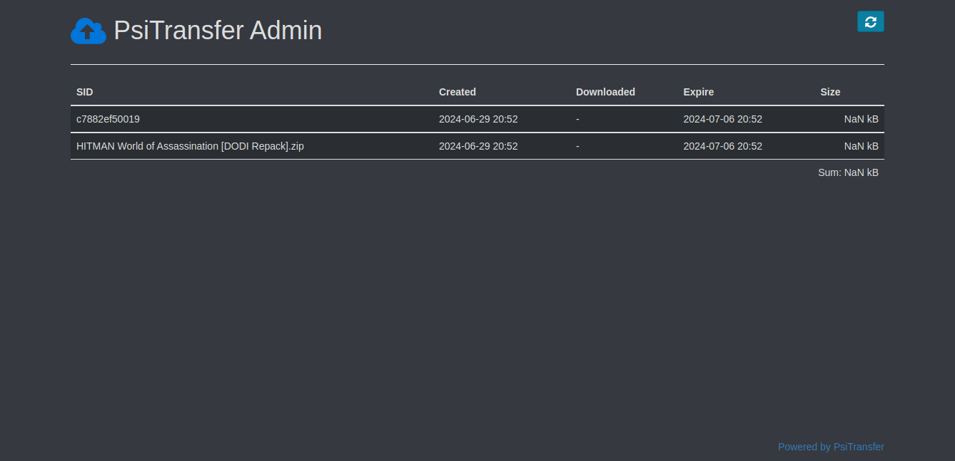This screenshot has width=955, height=461.
Task: Open the Powered by PsiTransfer link
Action: click(831, 447)
